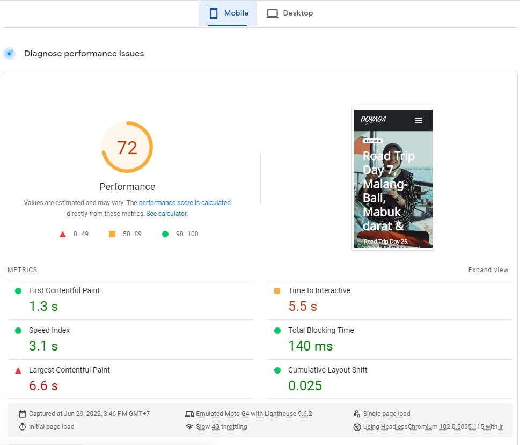Click the Emulated Moto G4 with Lighthouse item
This screenshot has height=445, width=520.
[x=254, y=414]
